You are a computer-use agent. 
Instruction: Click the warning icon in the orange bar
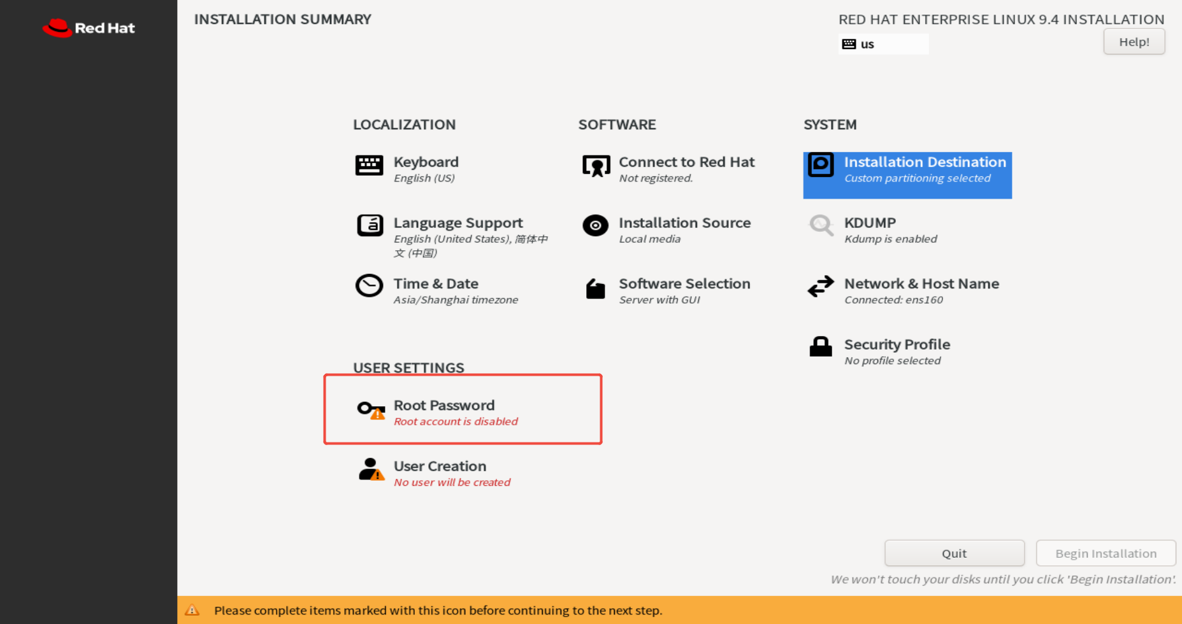coord(192,610)
